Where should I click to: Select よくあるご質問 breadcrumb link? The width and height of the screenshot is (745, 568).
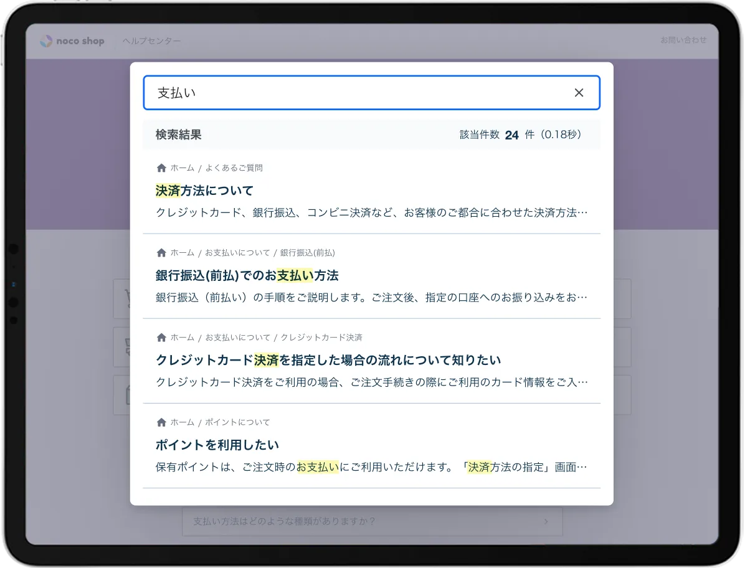pyautogui.click(x=234, y=168)
